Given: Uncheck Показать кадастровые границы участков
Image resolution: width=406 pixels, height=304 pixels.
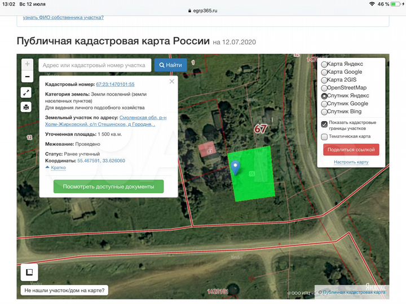Looking at the screenshot, I should click(x=324, y=124).
